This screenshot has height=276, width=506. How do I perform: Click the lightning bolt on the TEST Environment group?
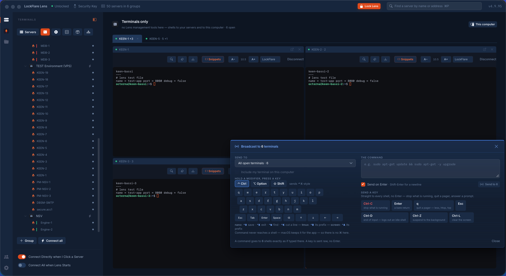[x=90, y=66]
